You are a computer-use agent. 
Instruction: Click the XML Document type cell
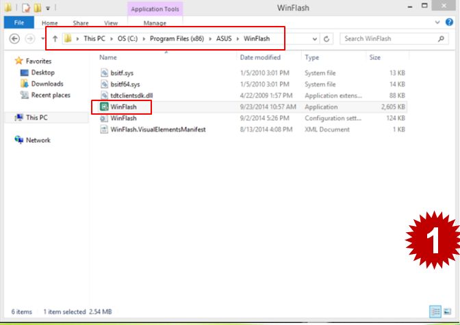click(327, 129)
